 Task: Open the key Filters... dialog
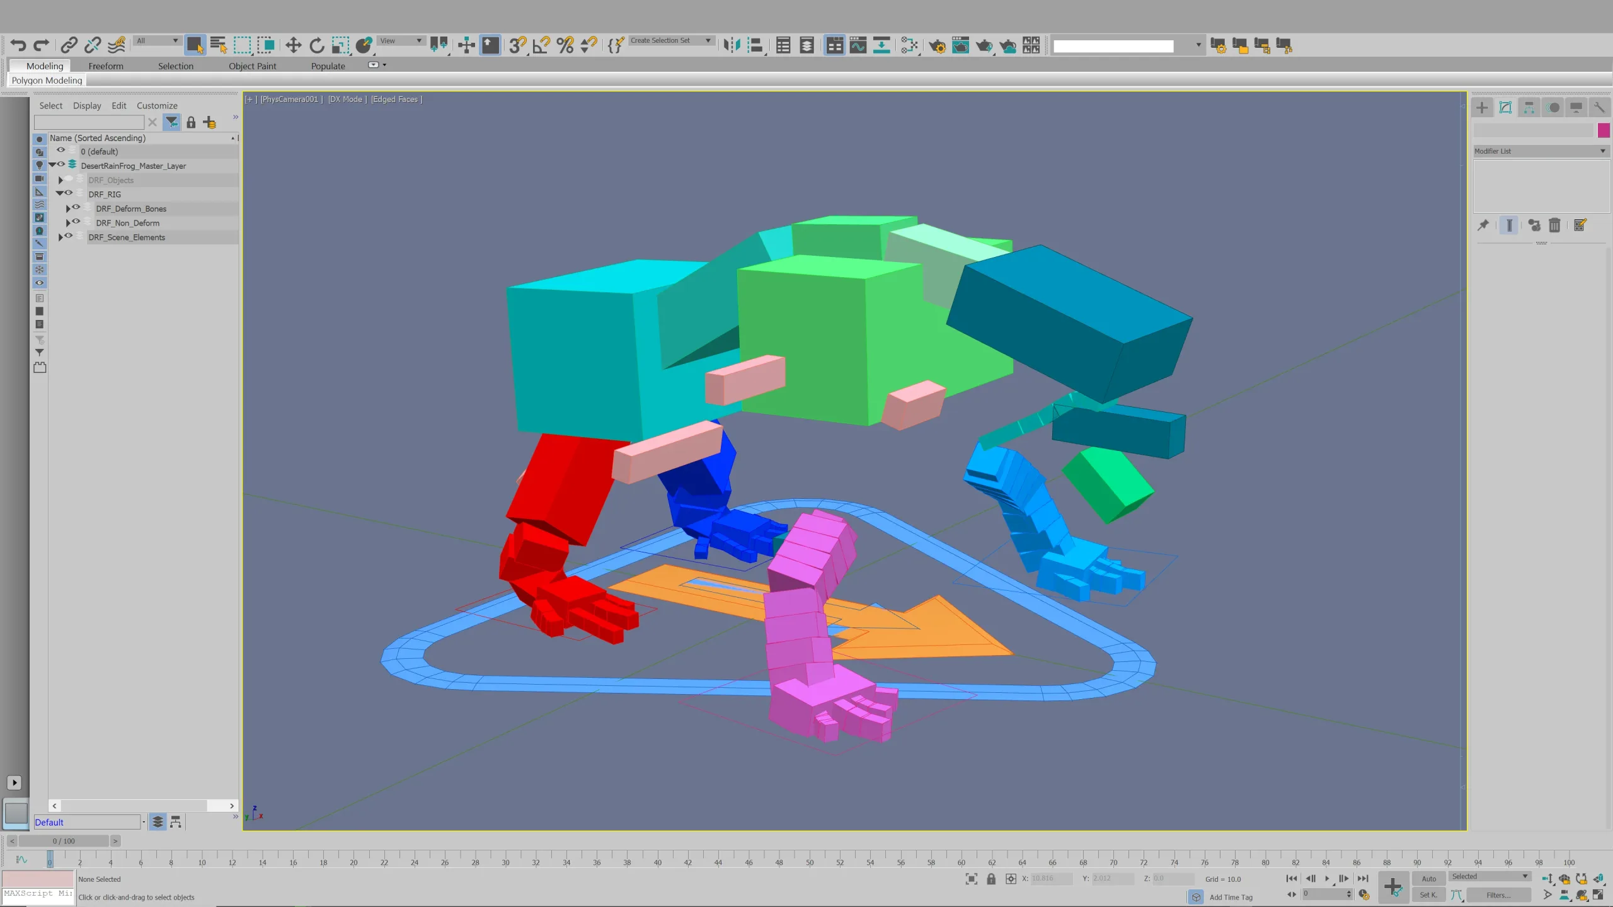click(x=1499, y=895)
